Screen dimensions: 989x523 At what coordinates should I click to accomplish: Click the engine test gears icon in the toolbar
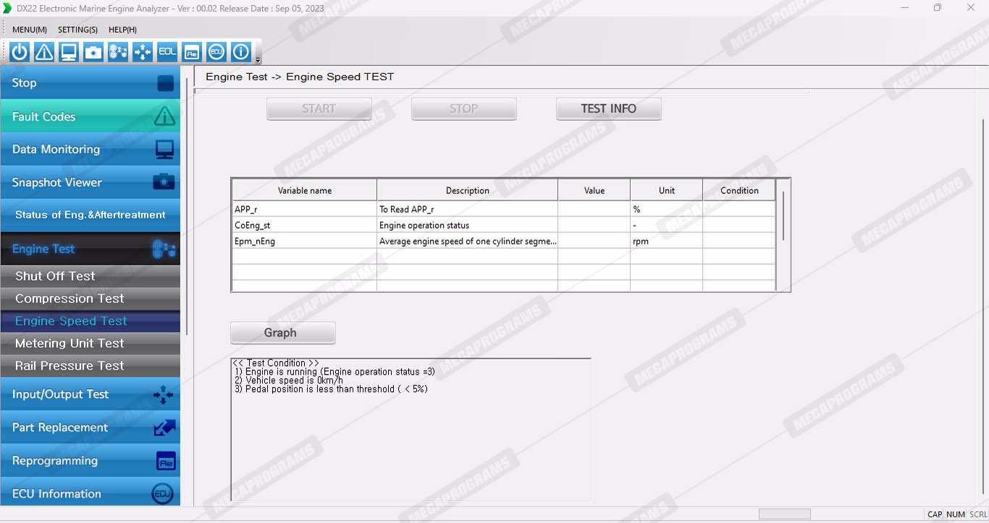click(x=118, y=52)
